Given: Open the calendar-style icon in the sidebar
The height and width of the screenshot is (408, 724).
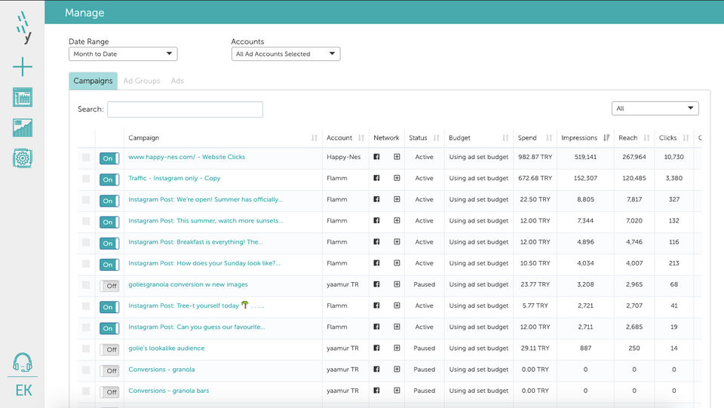Looking at the screenshot, I should [x=23, y=97].
